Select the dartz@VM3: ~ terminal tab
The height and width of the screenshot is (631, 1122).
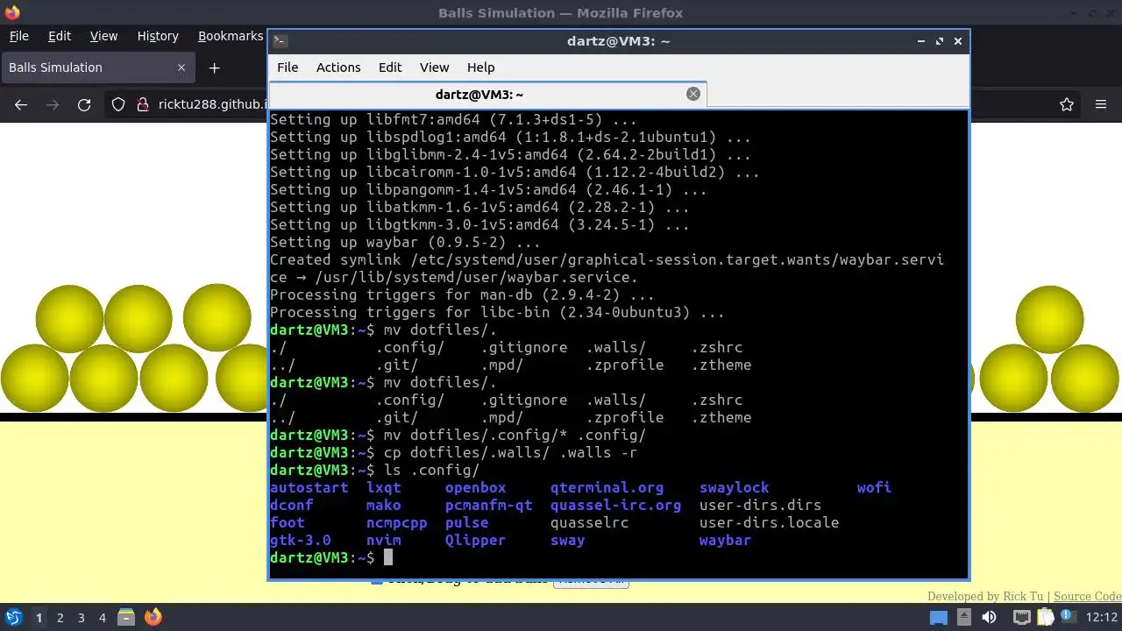pyautogui.click(x=487, y=94)
